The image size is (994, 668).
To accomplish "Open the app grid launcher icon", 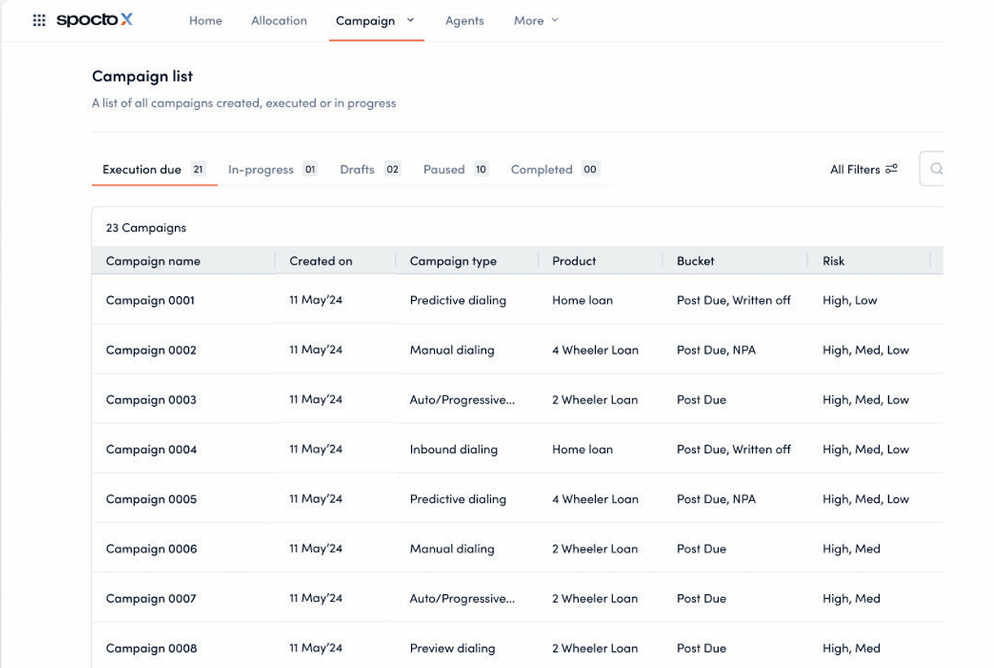I will click(x=39, y=20).
